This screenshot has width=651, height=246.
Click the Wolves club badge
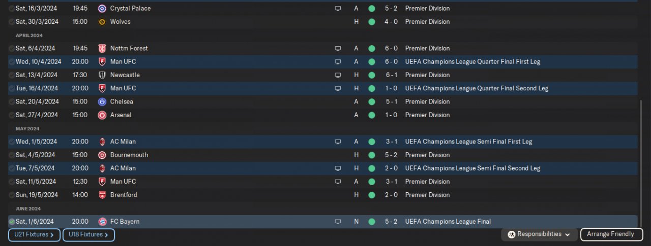(102, 22)
